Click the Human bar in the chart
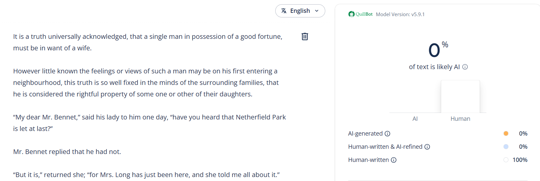 coord(460,96)
